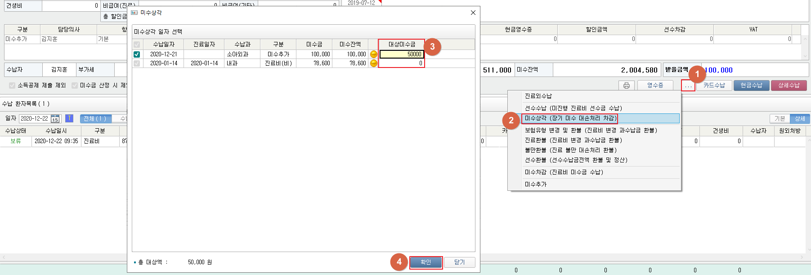Click the 확인 confirm button
This screenshot has width=811, height=275.
pyautogui.click(x=426, y=262)
